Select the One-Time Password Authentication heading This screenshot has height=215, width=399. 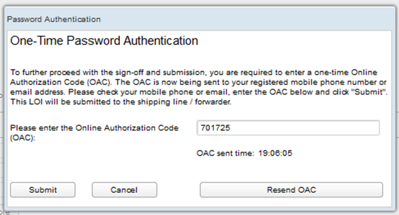coord(104,41)
